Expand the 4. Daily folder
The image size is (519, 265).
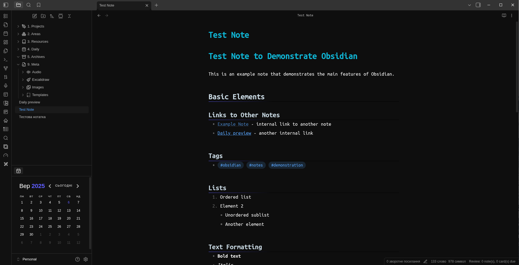click(x=18, y=49)
